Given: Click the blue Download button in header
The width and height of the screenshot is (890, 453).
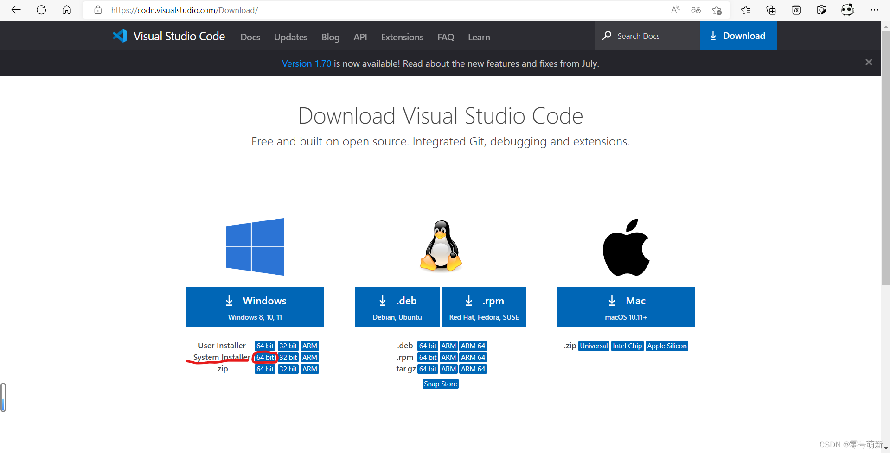Looking at the screenshot, I should tap(738, 36).
